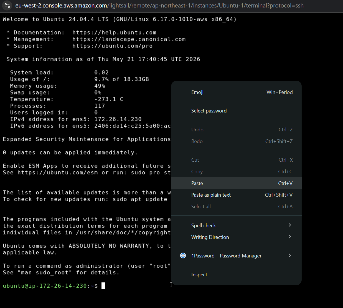
Task: Click the https://help.ubuntu.com documentation text
Action: (x=114, y=32)
